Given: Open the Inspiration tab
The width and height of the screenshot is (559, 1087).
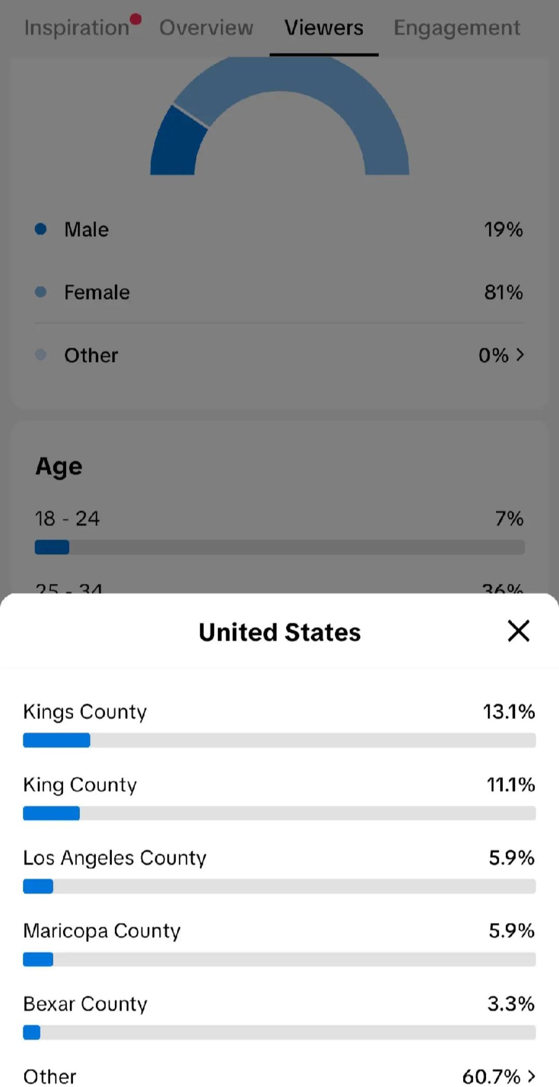Looking at the screenshot, I should click(x=77, y=28).
